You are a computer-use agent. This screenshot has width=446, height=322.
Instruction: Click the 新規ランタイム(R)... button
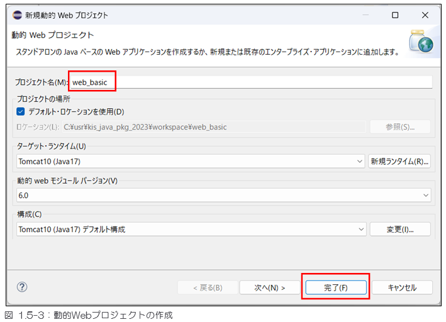[x=399, y=162]
